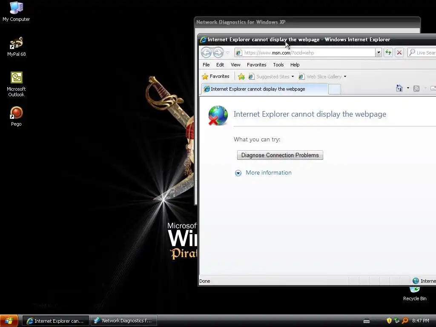Click the RSS feeds icon
This screenshot has width=436, height=327.
click(x=416, y=89)
